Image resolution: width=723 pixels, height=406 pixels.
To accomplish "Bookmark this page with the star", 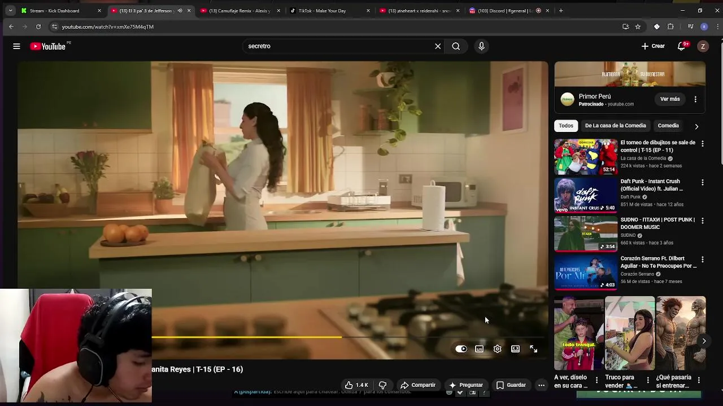I will 638,27.
